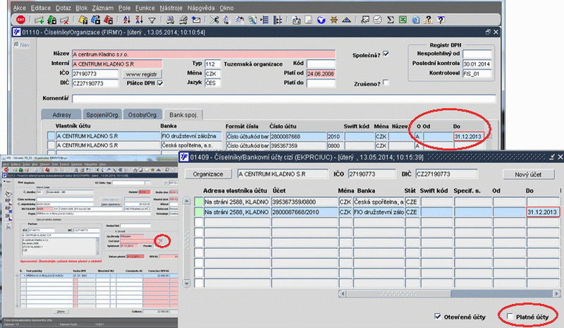The image size is (564, 328).
Task: Click the funnel filter icon in toolbar
Action: click(152, 20)
